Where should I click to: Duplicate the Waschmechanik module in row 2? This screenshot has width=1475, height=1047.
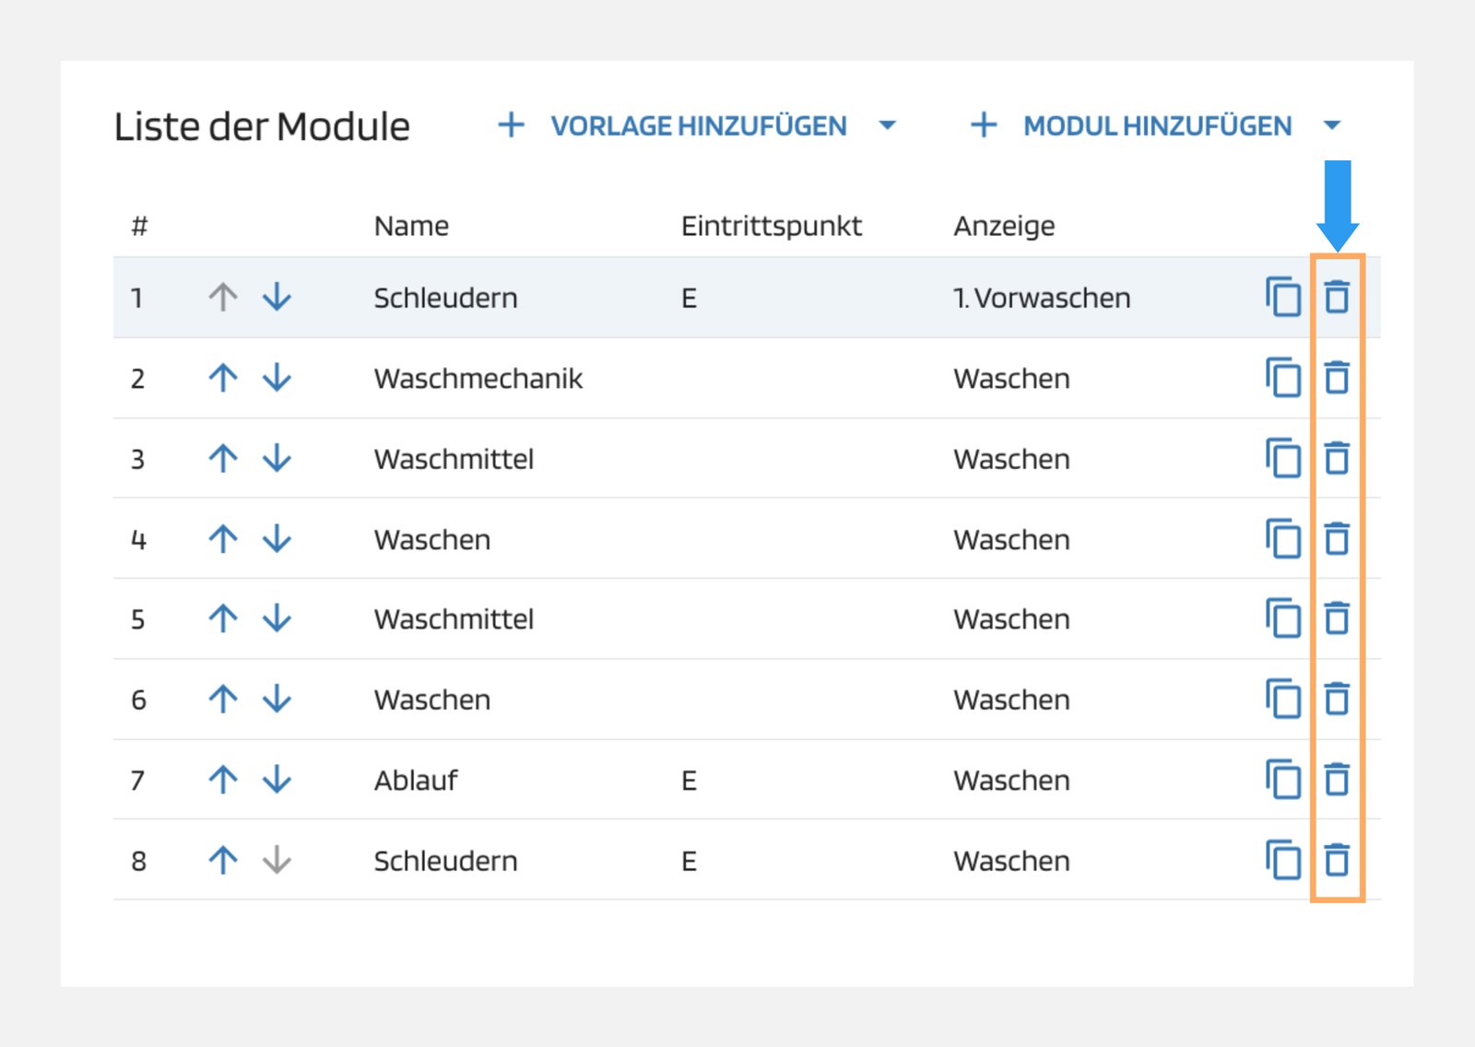point(1282,378)
